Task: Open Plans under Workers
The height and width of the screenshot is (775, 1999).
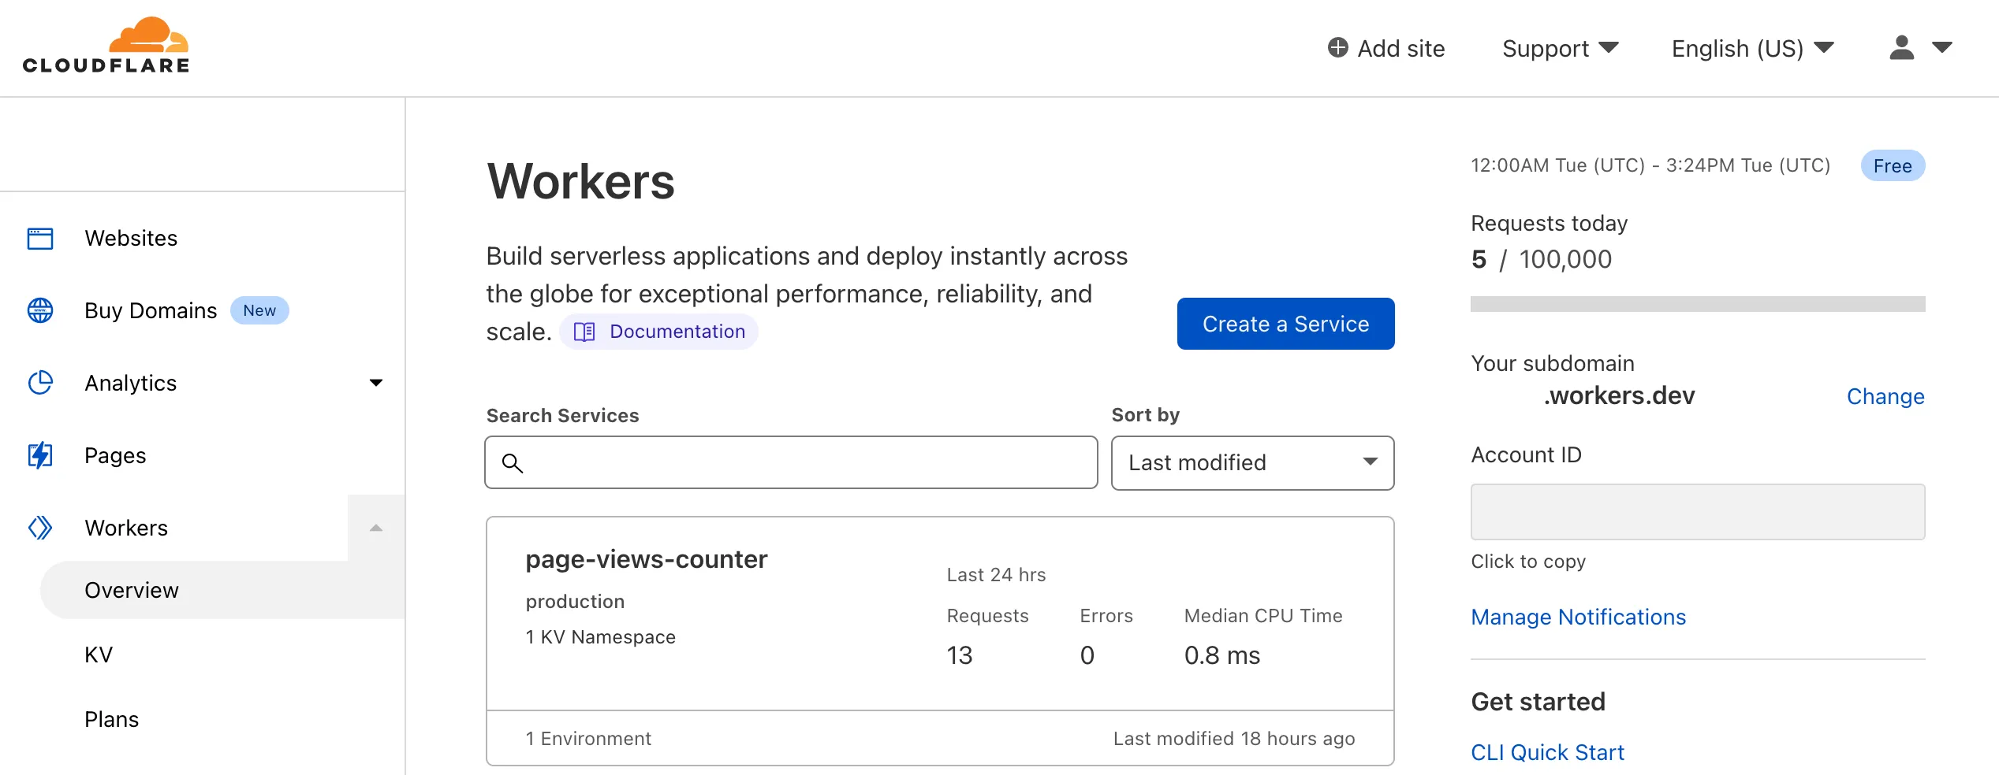Action: (111, 719)
